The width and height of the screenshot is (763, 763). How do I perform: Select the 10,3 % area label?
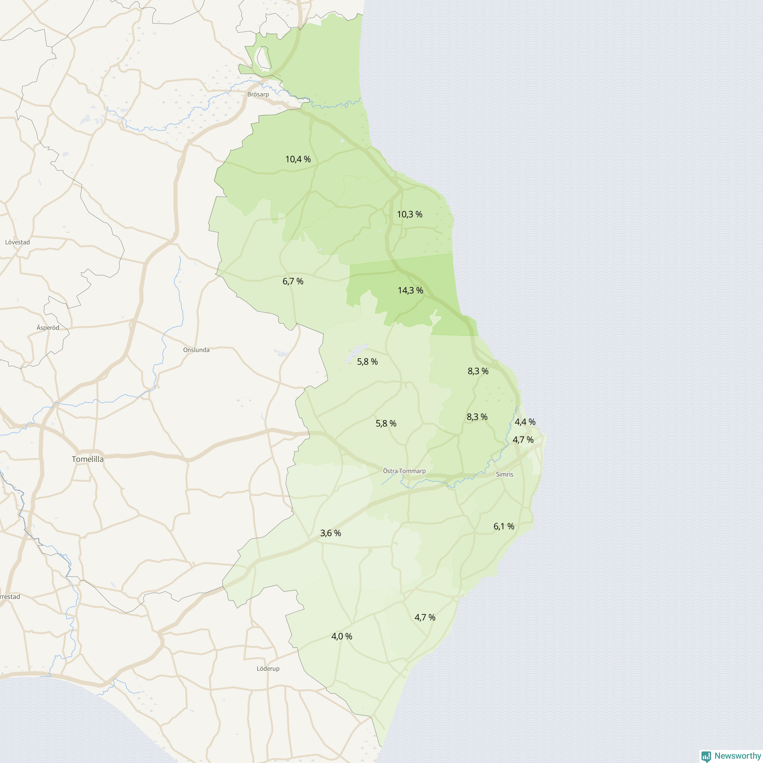coord(409,215)
